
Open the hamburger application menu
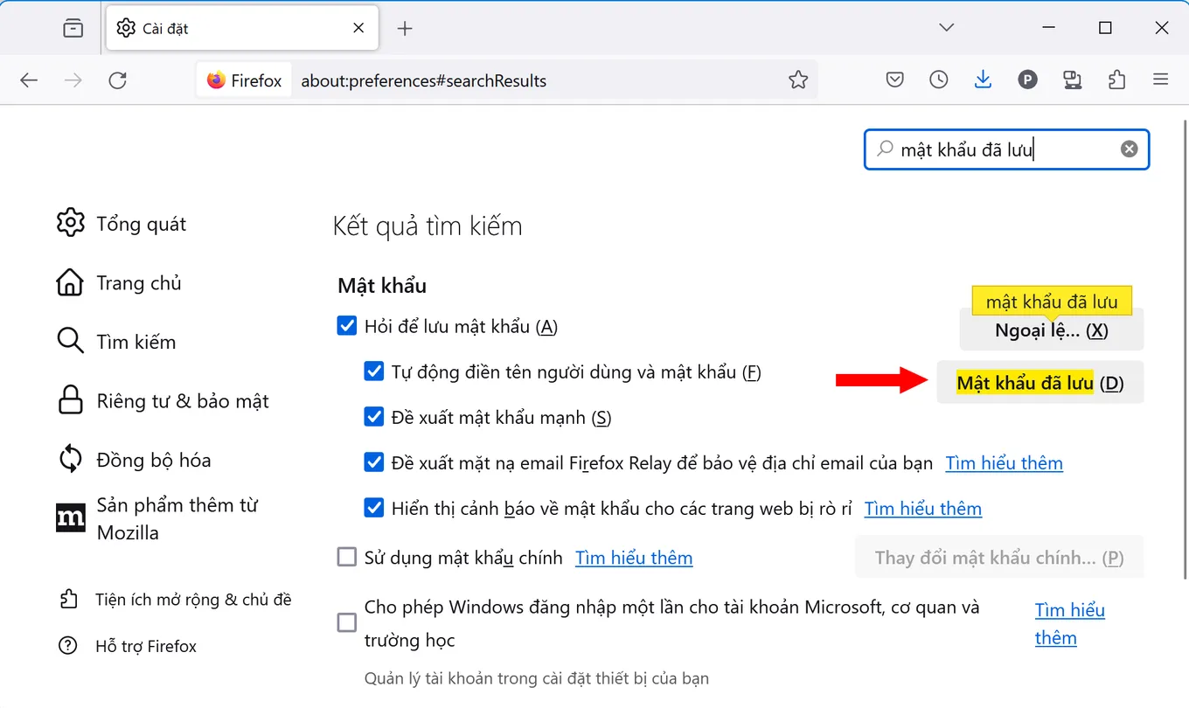click(x=1161, y=80)
